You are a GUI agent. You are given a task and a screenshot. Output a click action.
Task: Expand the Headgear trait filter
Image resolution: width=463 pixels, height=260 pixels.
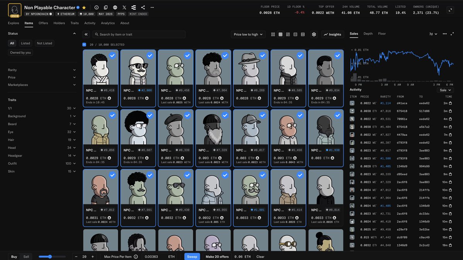click(42, 155)
